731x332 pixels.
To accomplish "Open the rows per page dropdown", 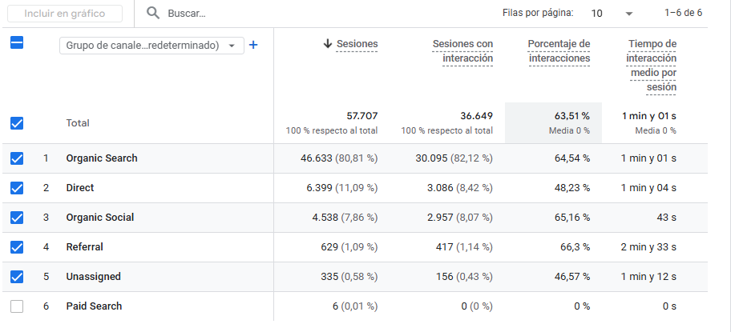I will tap(612, 14).
